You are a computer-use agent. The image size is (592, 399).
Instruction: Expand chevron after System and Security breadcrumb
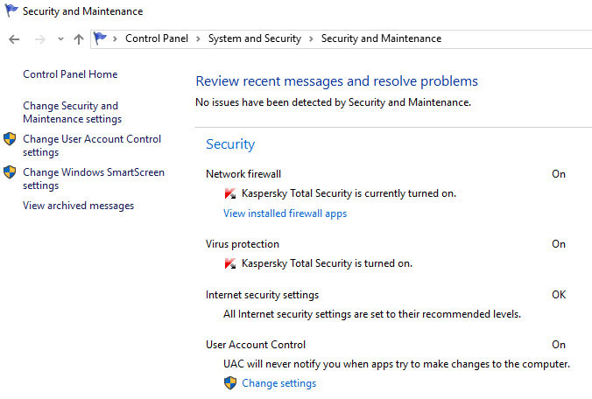[x=311, y=38]
